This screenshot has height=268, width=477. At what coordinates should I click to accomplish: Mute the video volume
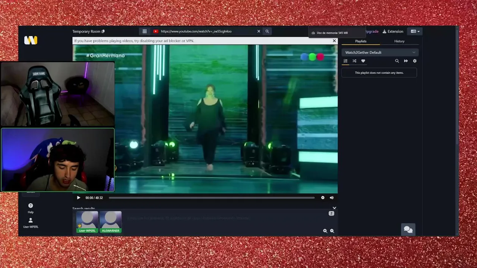[332, 198]
